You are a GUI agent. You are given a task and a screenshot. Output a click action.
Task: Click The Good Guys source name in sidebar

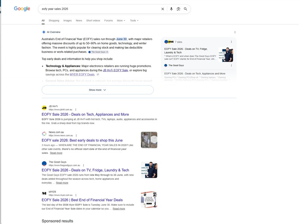[x=176, y=66]
